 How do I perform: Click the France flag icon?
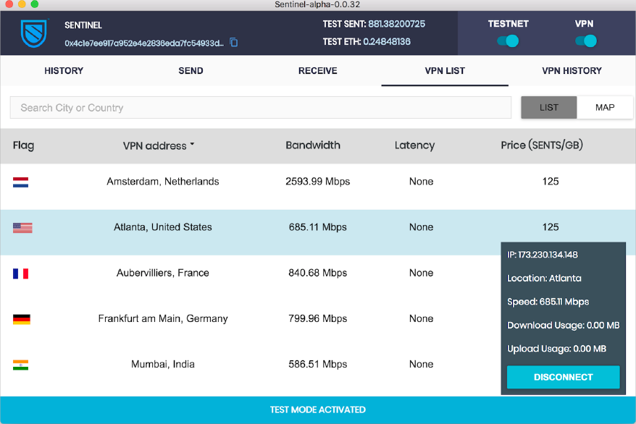(x=21, y=274)
